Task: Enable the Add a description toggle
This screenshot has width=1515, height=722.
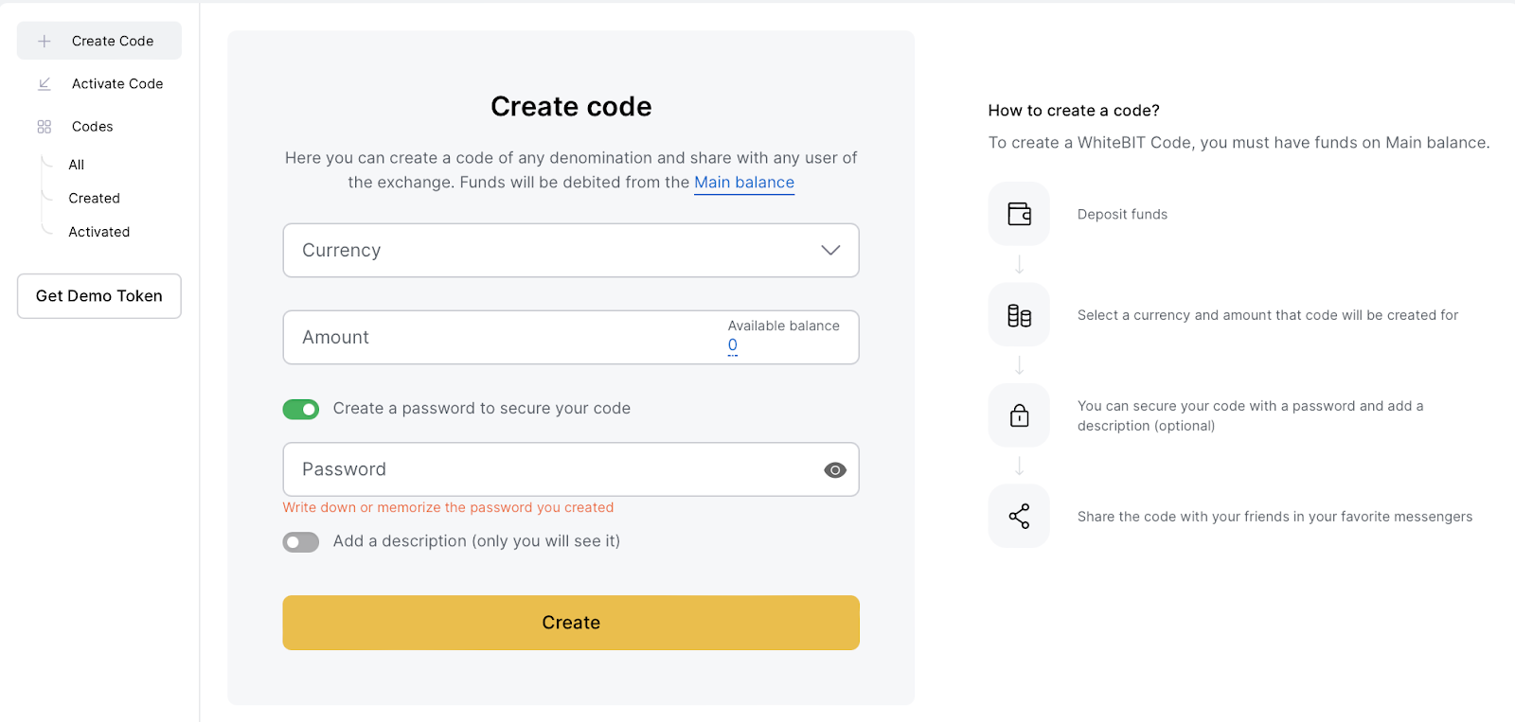Action: click(301, 542)
